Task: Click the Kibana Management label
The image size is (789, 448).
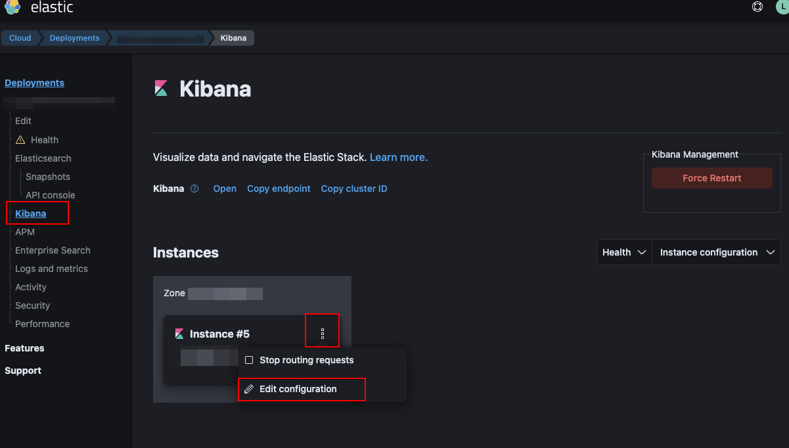Action: click(695, 154)
